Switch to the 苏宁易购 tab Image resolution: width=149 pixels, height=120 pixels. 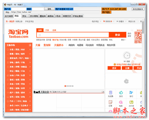(34, 16)
